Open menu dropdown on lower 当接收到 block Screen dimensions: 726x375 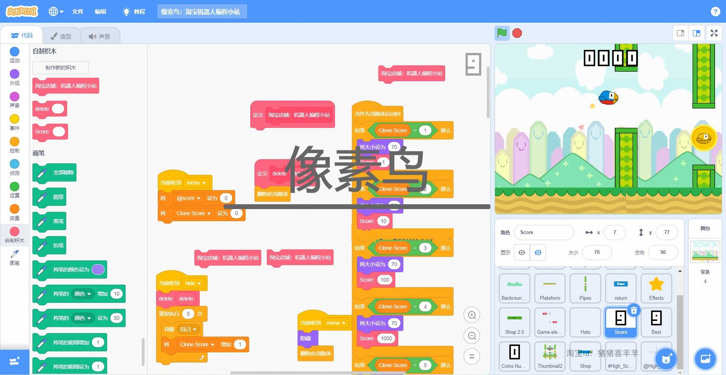(336, 323)
